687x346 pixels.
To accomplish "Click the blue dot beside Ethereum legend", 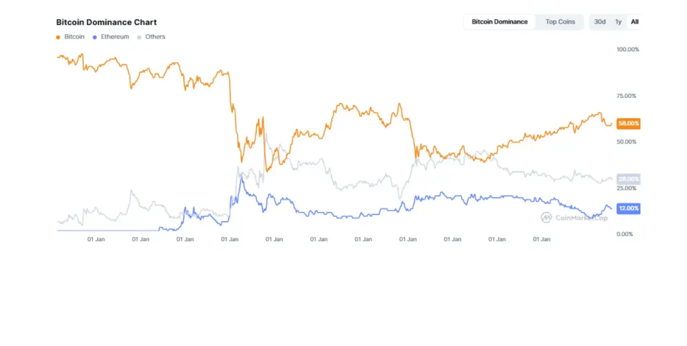I will [94, 37].
